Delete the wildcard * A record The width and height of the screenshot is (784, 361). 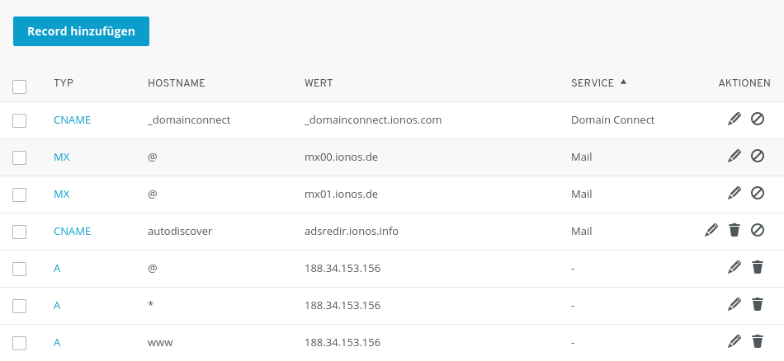[758, 304]
